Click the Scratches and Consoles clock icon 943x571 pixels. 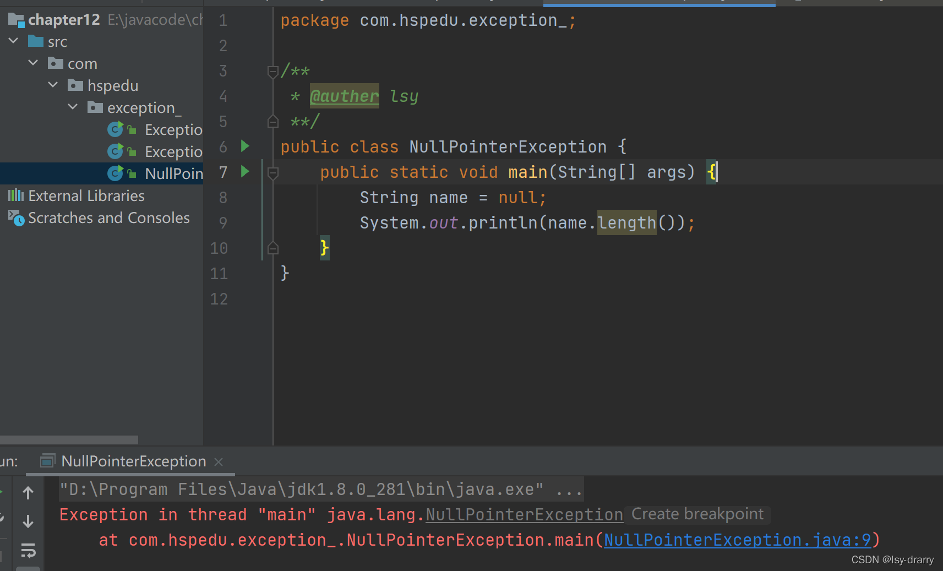[x=17, y=217]
